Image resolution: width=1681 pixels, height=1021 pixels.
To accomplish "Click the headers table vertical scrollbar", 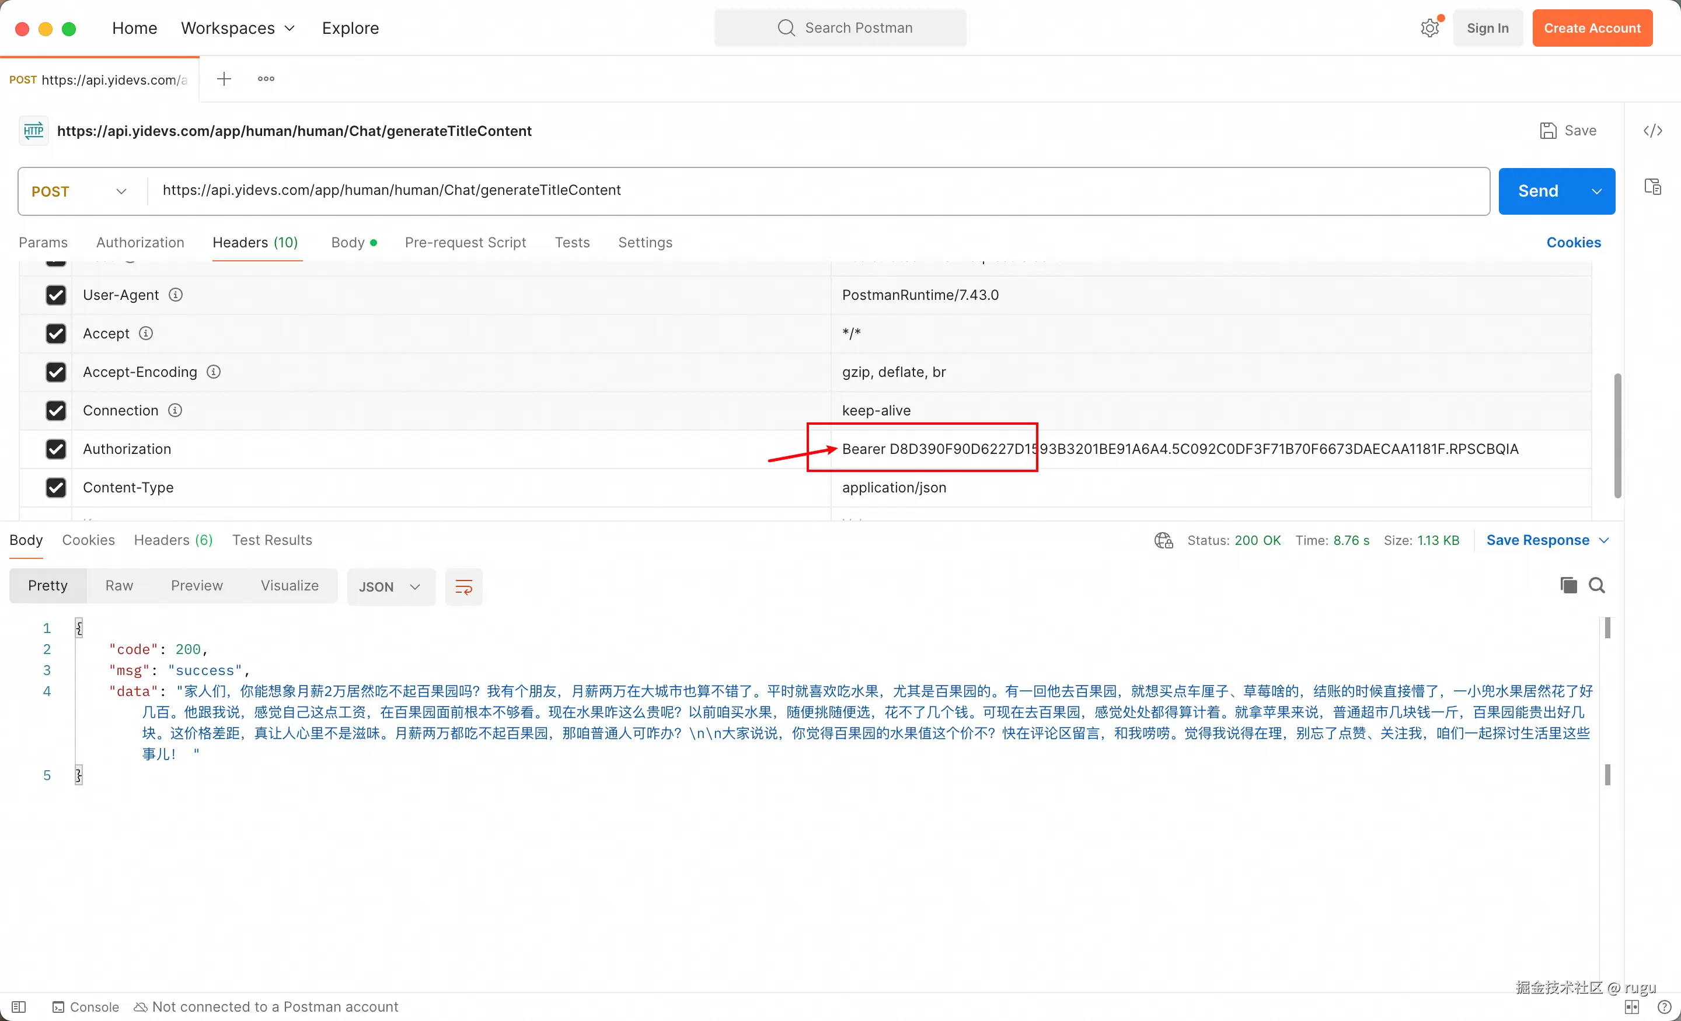I will pos(1617,436).
